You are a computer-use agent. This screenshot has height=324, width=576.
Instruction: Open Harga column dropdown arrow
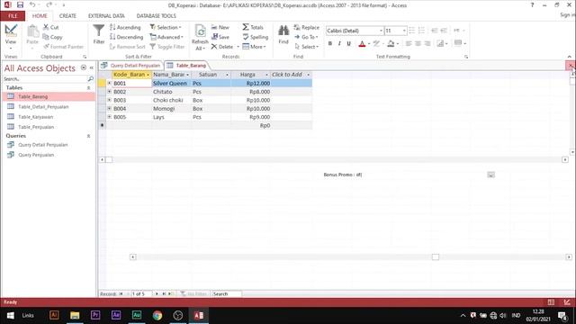266,75
